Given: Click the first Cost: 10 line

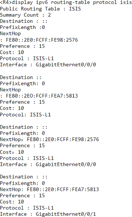Looking at the screenshot, I should point(12,52).
